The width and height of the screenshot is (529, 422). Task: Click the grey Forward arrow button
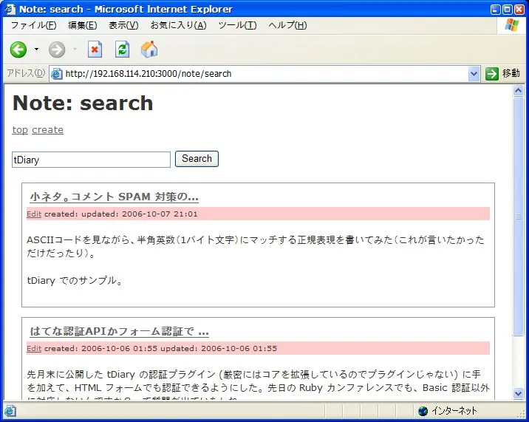(57, 50)
